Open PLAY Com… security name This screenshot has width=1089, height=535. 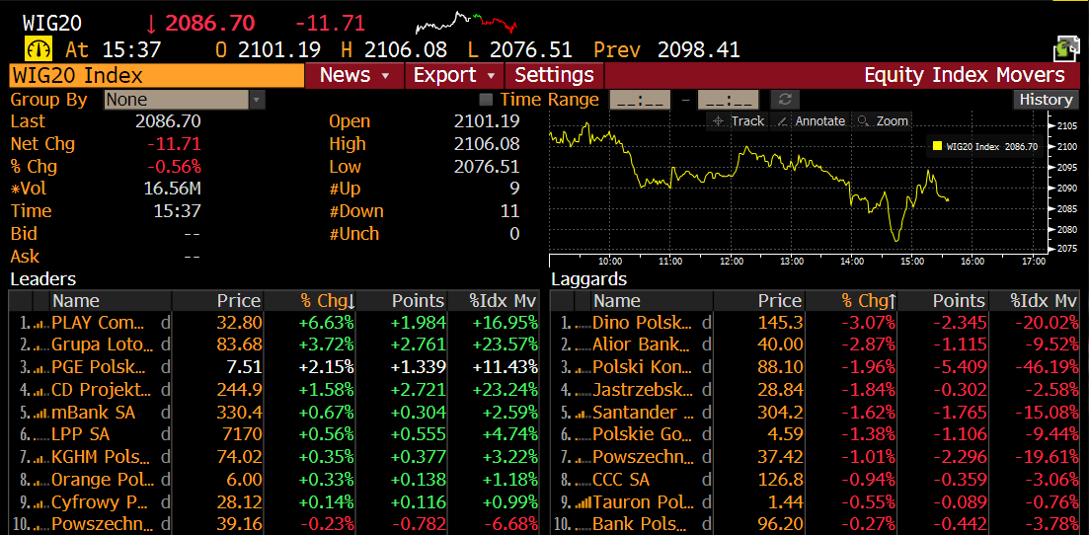(x=98, y=323)
